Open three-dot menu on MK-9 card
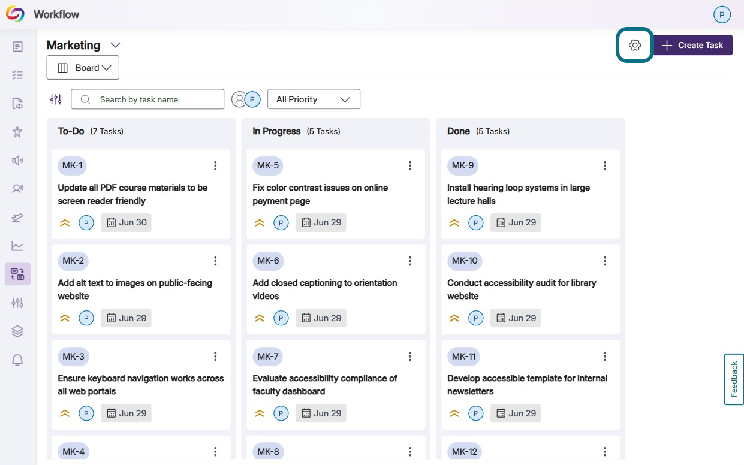The image size is (744, 465). [x=605, y=166]
